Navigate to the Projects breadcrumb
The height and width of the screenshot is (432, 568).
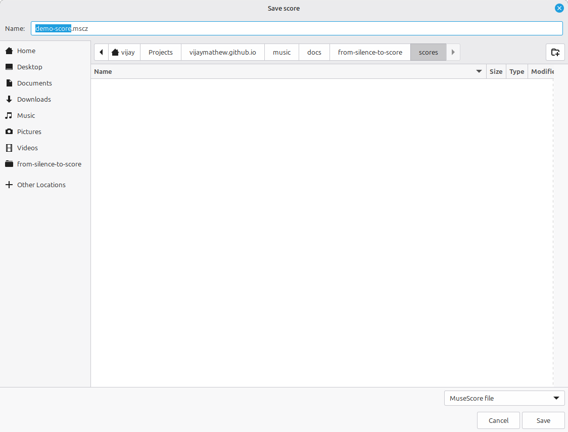tap(161, 52)
